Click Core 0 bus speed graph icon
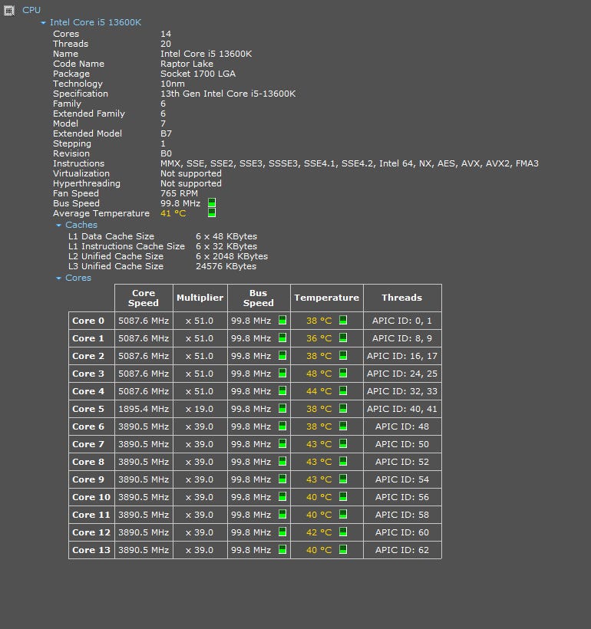Screen dimensions: 591x629 click(282, 320)
